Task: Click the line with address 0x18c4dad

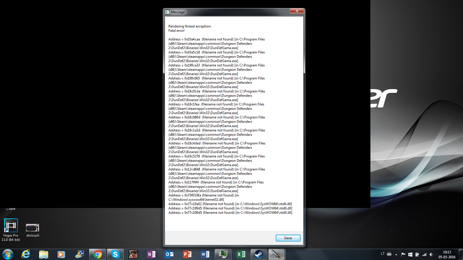Action: pos(217,143)
